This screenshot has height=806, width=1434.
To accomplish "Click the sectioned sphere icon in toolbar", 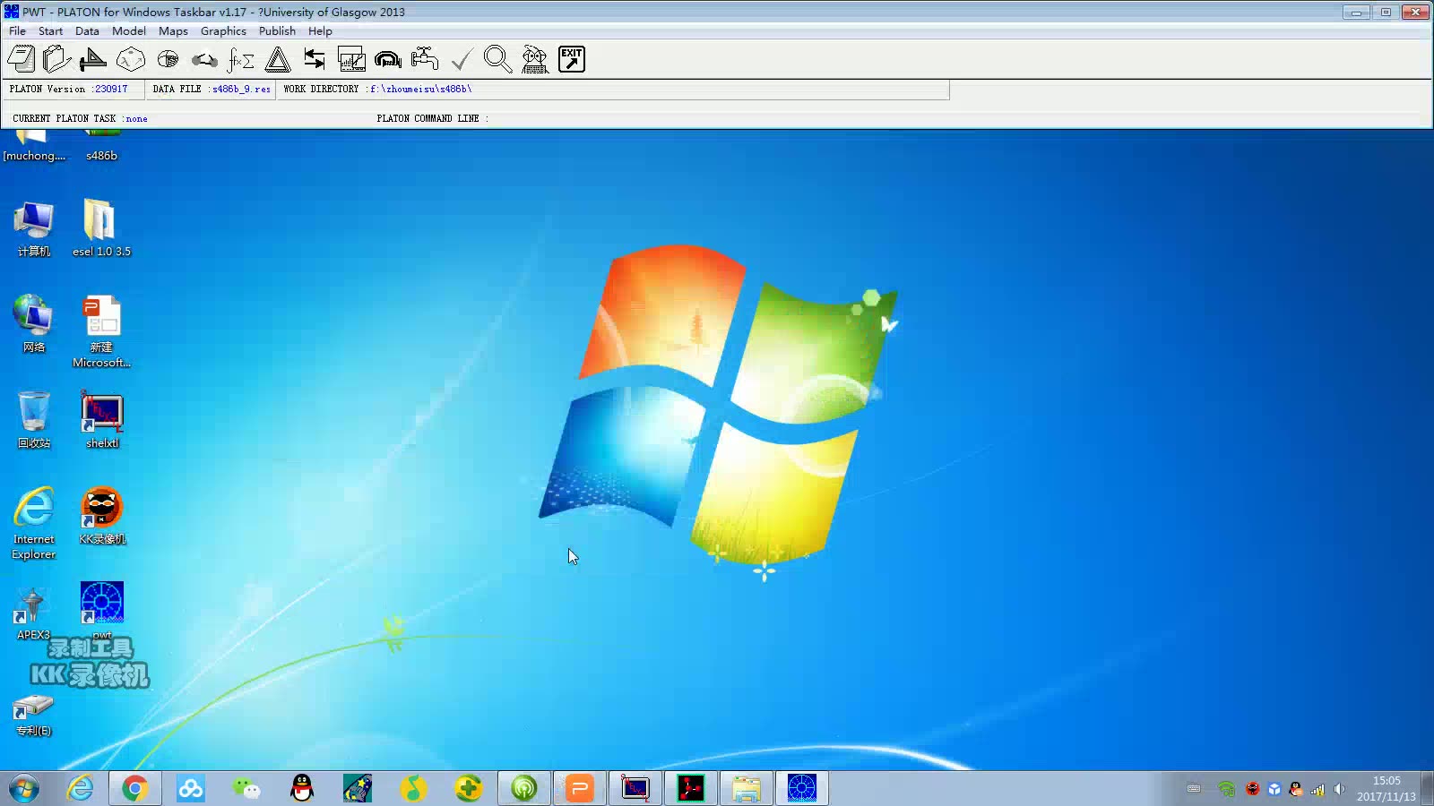I will (168, 59).
